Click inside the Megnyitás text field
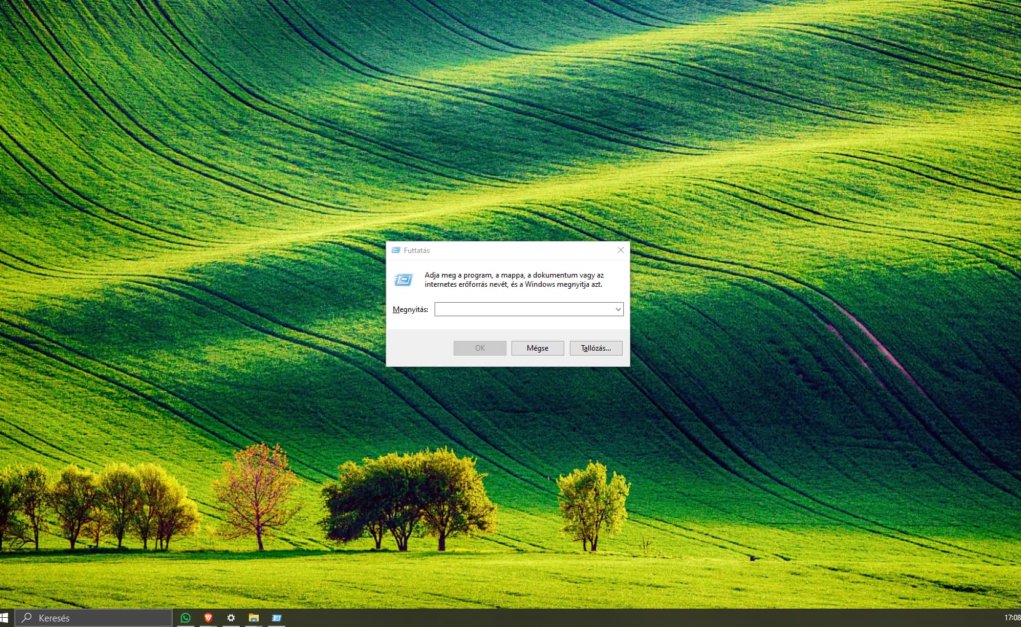This screenshot has height=627, width=1021. click(x=522, y=310)
